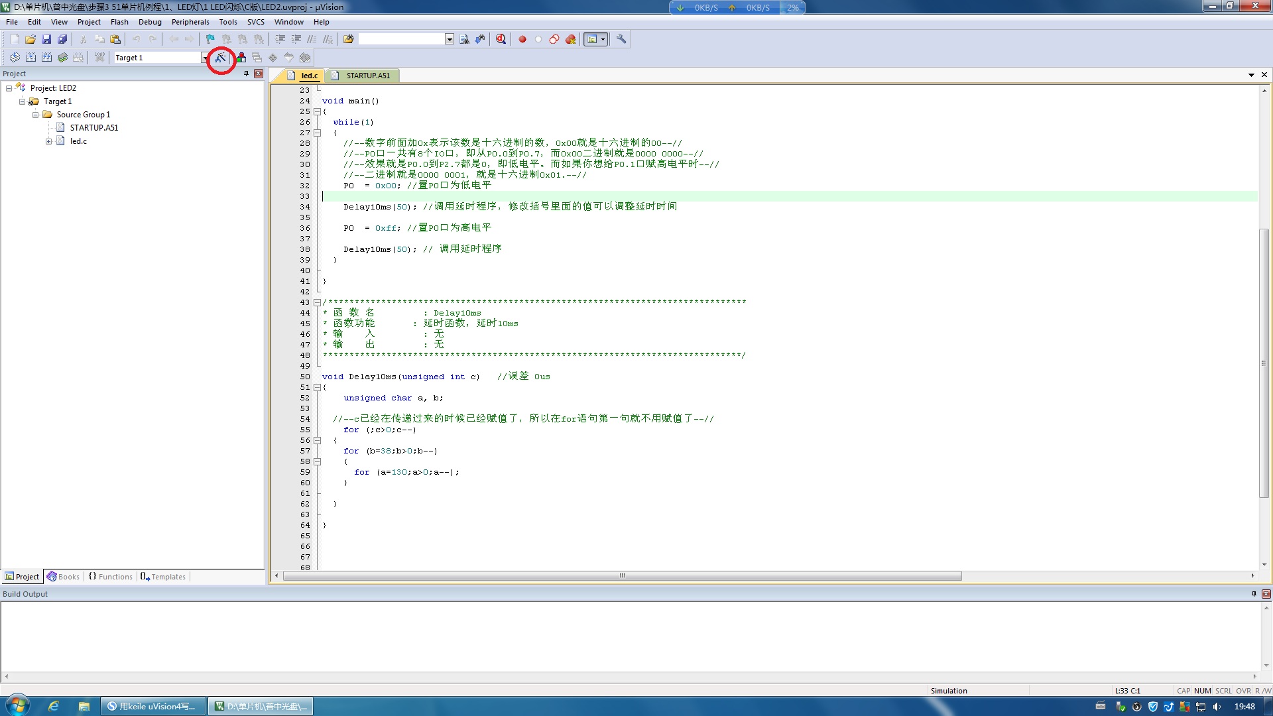Toggle bookmark with the flag icon
Image resolution: width=1273 pixels, height=716 pixels.
210,39
